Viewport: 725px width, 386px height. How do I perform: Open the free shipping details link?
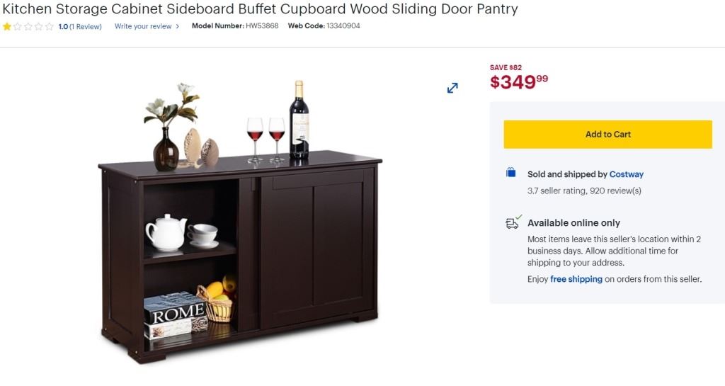pos(576,279)
